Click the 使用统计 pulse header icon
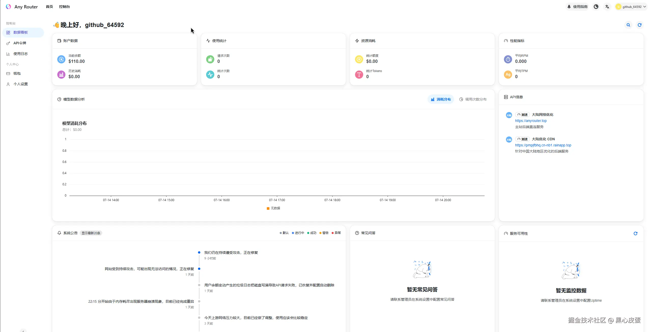This screenshot has height=332, width=649. [x=208, y=41]
